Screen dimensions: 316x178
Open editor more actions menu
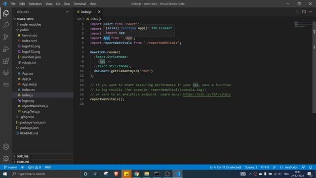pos(310,12)
